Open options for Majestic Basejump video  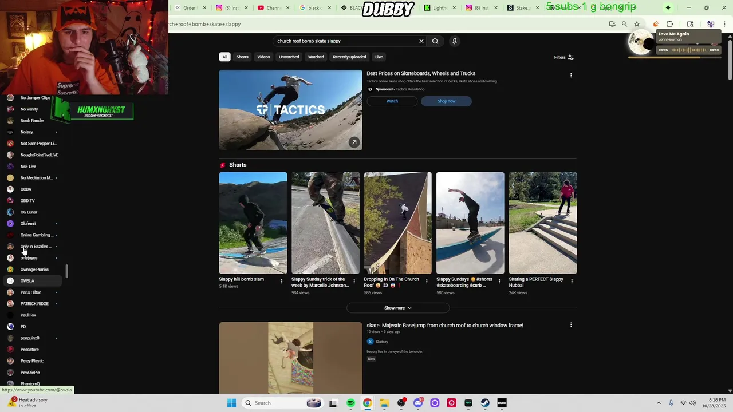click(x=571, y=325)
